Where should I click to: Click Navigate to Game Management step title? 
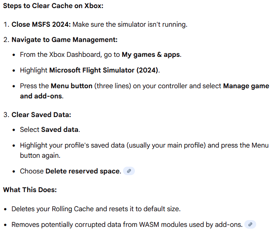(x=64, y=40)
